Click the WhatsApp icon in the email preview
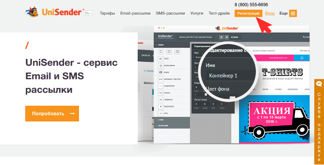Image resolution: width=324 pixels, height=165 pixels. [x=302, y=58]
